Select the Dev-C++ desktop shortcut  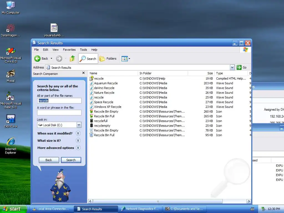[11, 121]
